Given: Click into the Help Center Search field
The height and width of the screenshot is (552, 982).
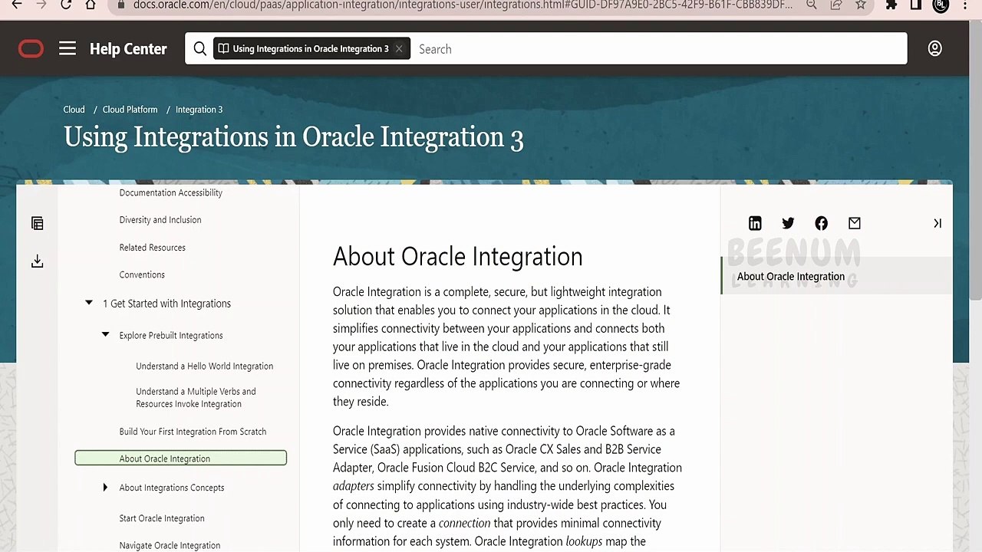Looking at the screenshot, I should point(660,49).
